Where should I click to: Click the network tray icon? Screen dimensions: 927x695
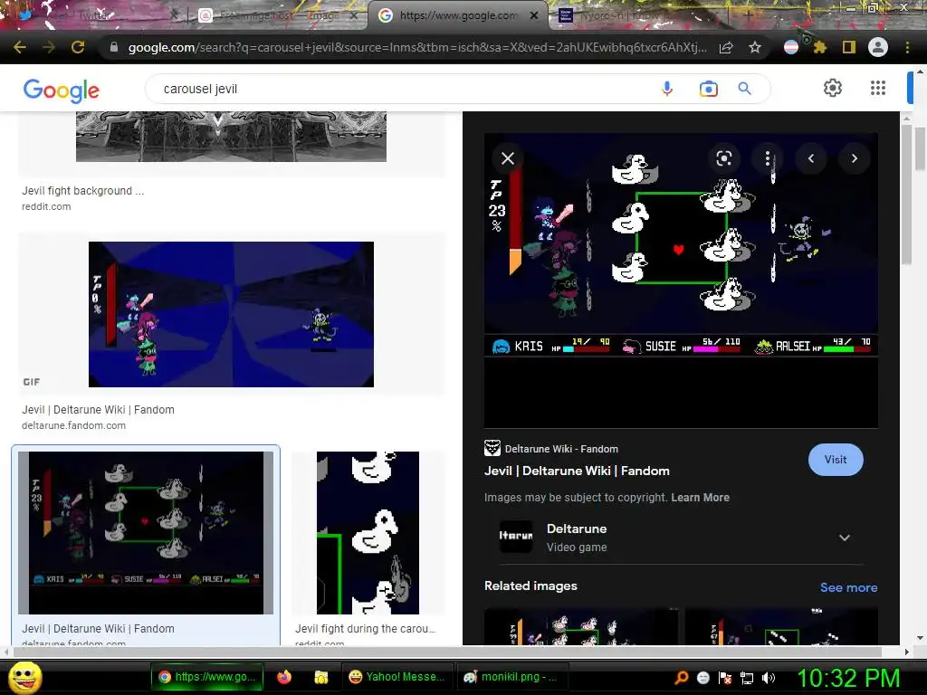[x=747, y=678]
